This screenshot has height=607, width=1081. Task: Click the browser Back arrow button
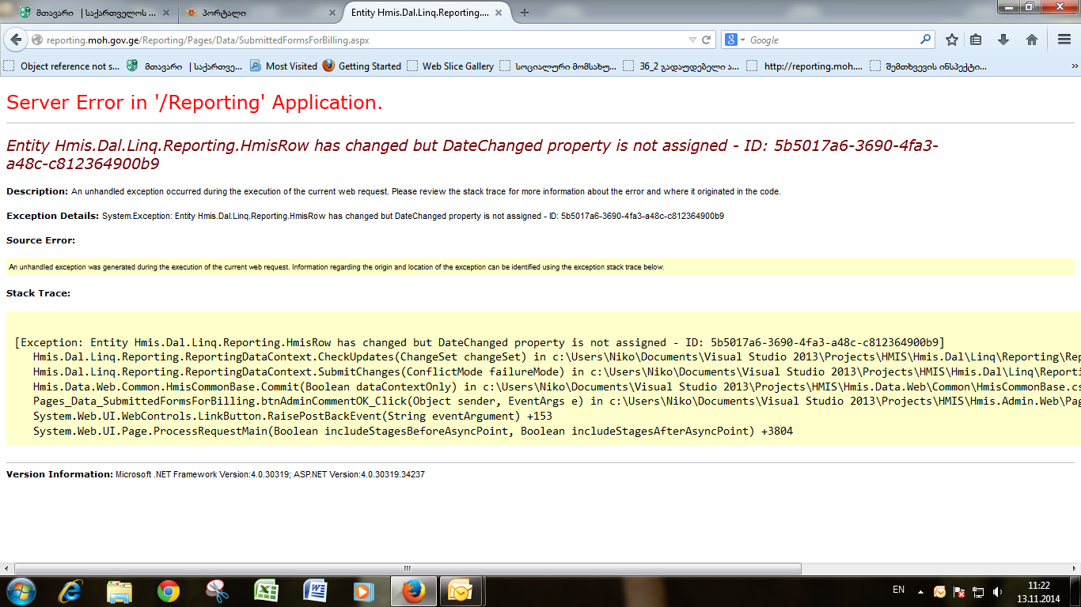16,40
